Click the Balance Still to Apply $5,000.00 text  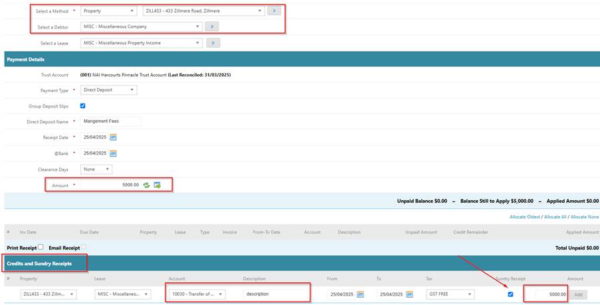(497, 201)
